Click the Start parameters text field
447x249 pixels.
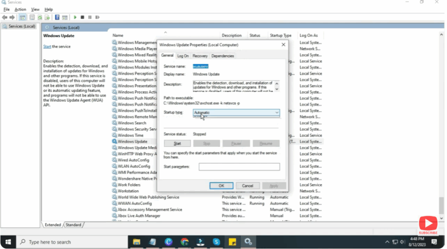coord(239,167)
